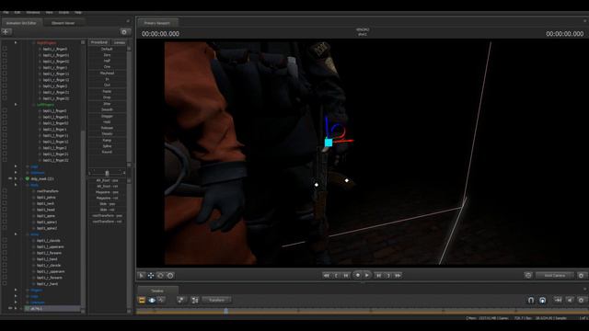Open the Animation Set Editor gear settings

click(124, 32)
